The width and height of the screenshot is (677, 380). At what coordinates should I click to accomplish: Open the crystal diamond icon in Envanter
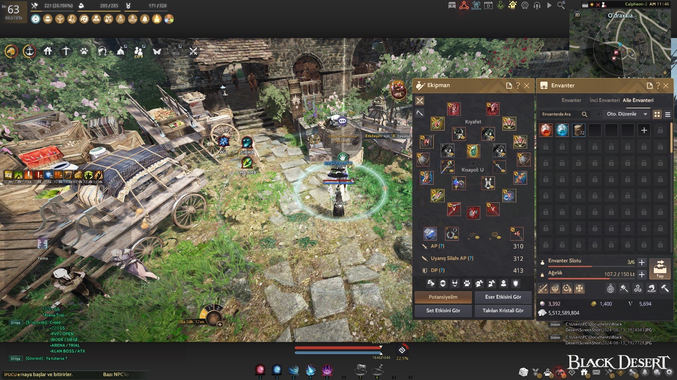click(555, 289)
